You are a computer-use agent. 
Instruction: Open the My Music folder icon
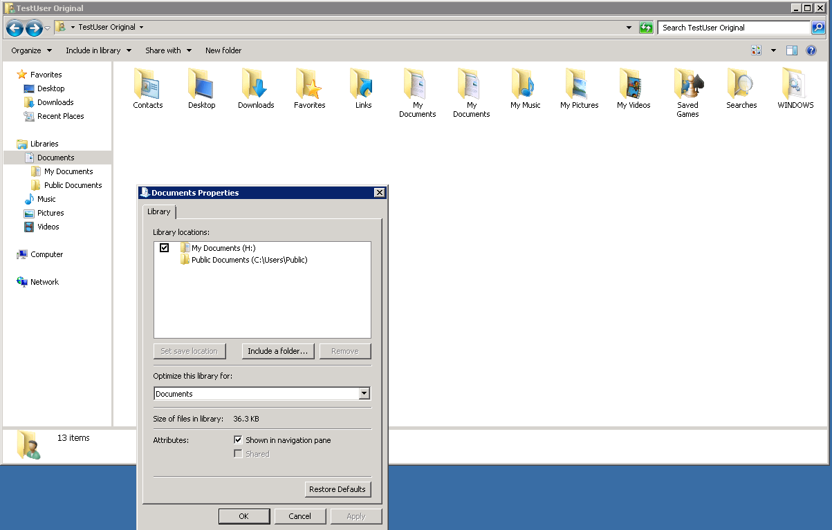point(525,84)
